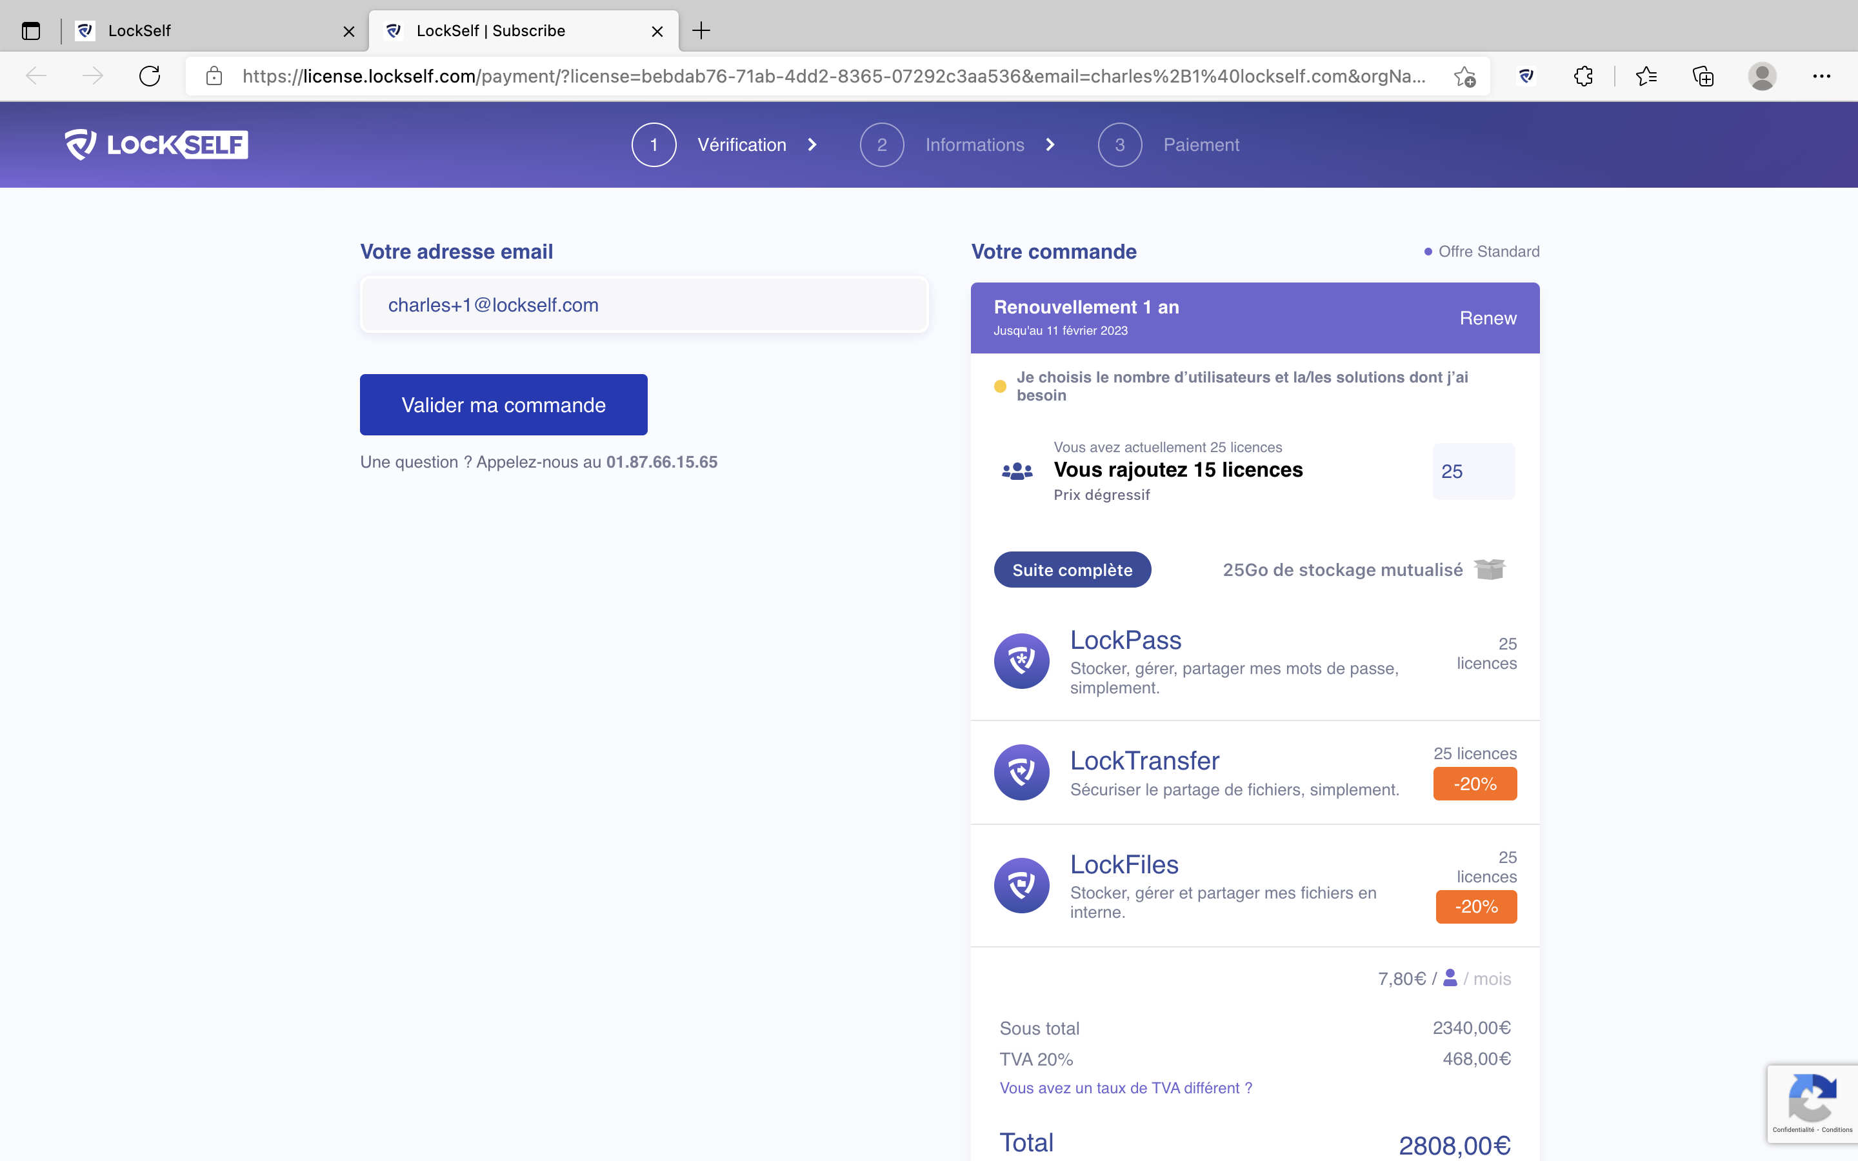The height and width of the screenshot is (1161, 1858).
Task: Go to step 3 Paiement
Action: 1200,144
